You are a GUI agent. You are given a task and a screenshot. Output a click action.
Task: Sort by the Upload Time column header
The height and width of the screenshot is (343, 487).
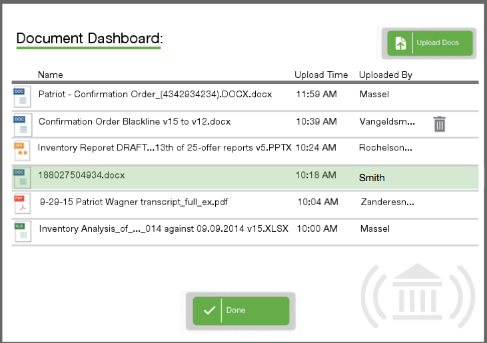[321, 75]
